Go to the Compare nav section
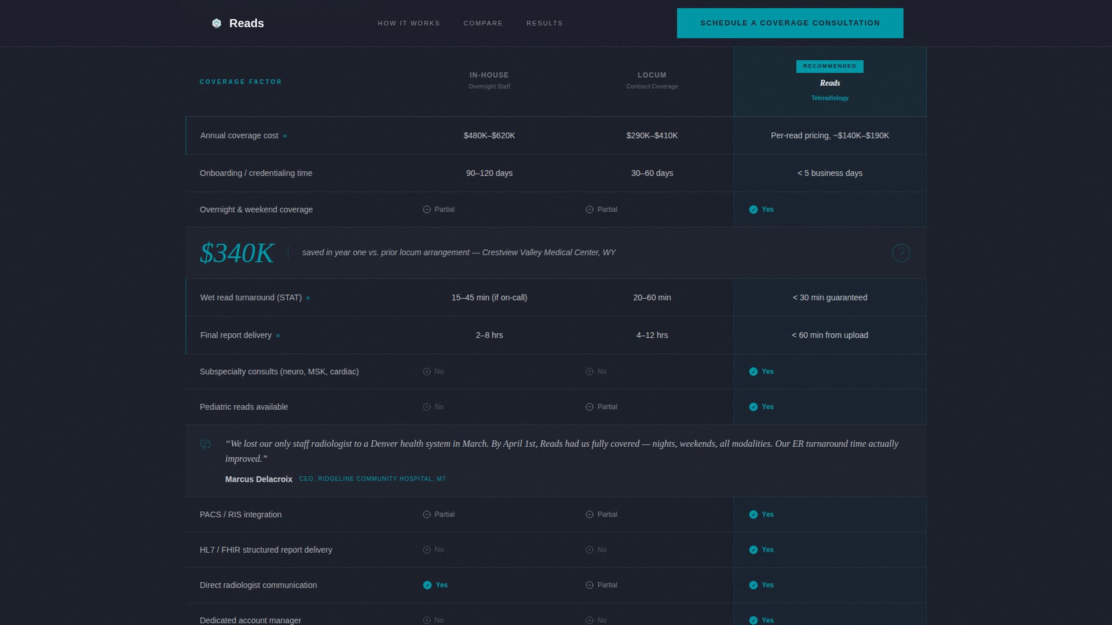 [x=483, y=23]
